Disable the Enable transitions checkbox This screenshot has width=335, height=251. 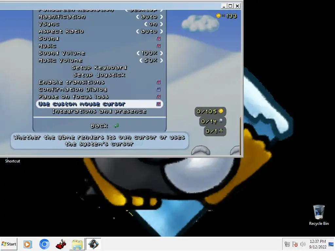tap(159, 82)
